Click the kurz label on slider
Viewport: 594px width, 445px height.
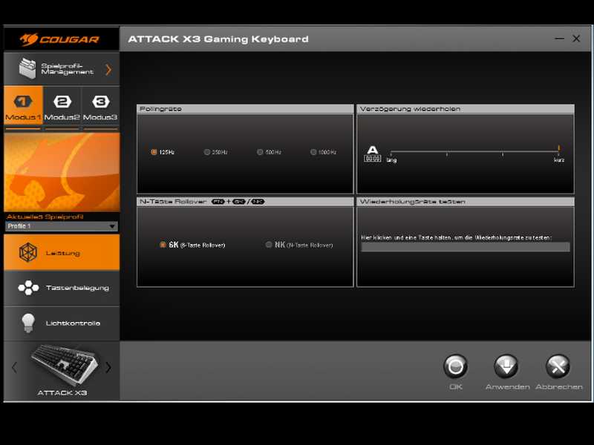tap(559, 160)
